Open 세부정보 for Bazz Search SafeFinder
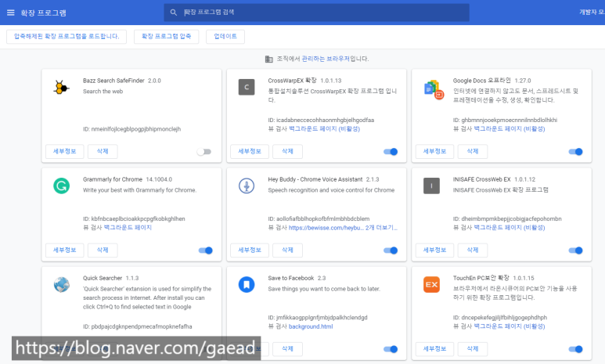The height and width of the screenshot is (364, 605). pos(64,151)
